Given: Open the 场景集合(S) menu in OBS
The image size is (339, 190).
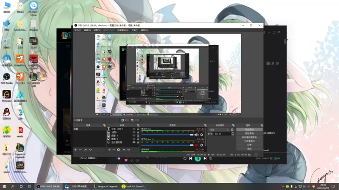Looking at the screenshot, I should [123, 30].
